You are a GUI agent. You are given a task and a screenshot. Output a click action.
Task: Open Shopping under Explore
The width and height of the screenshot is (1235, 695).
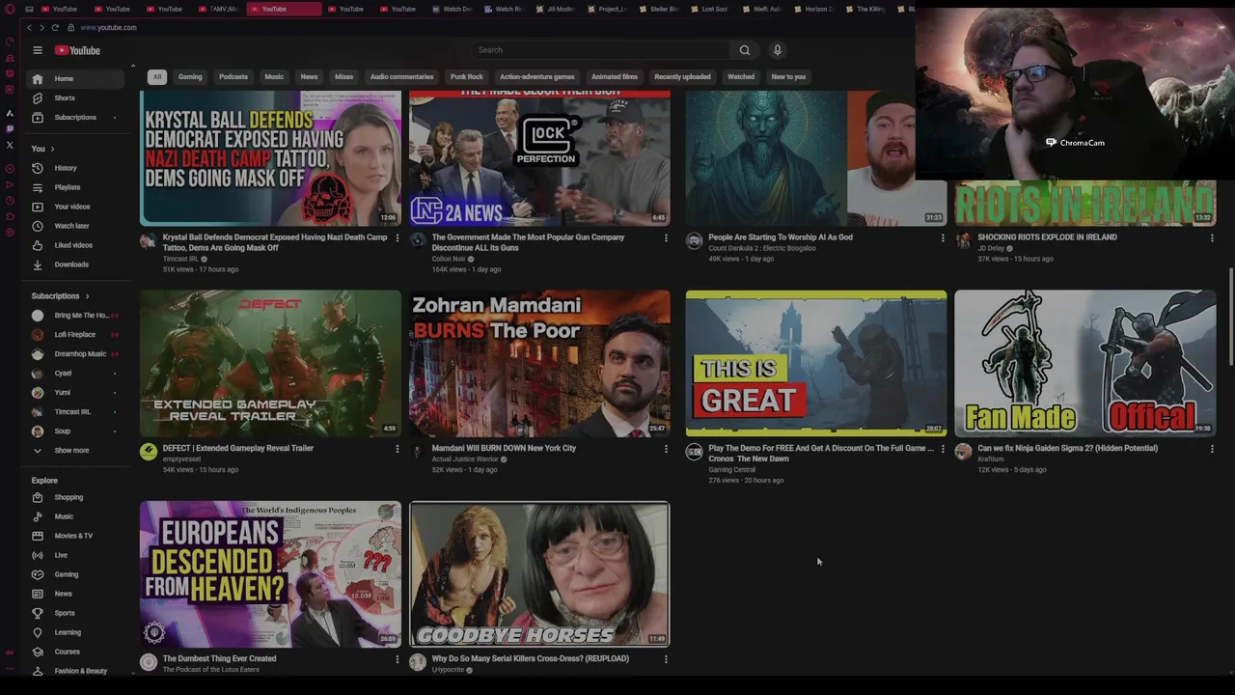tap(75, 497)
